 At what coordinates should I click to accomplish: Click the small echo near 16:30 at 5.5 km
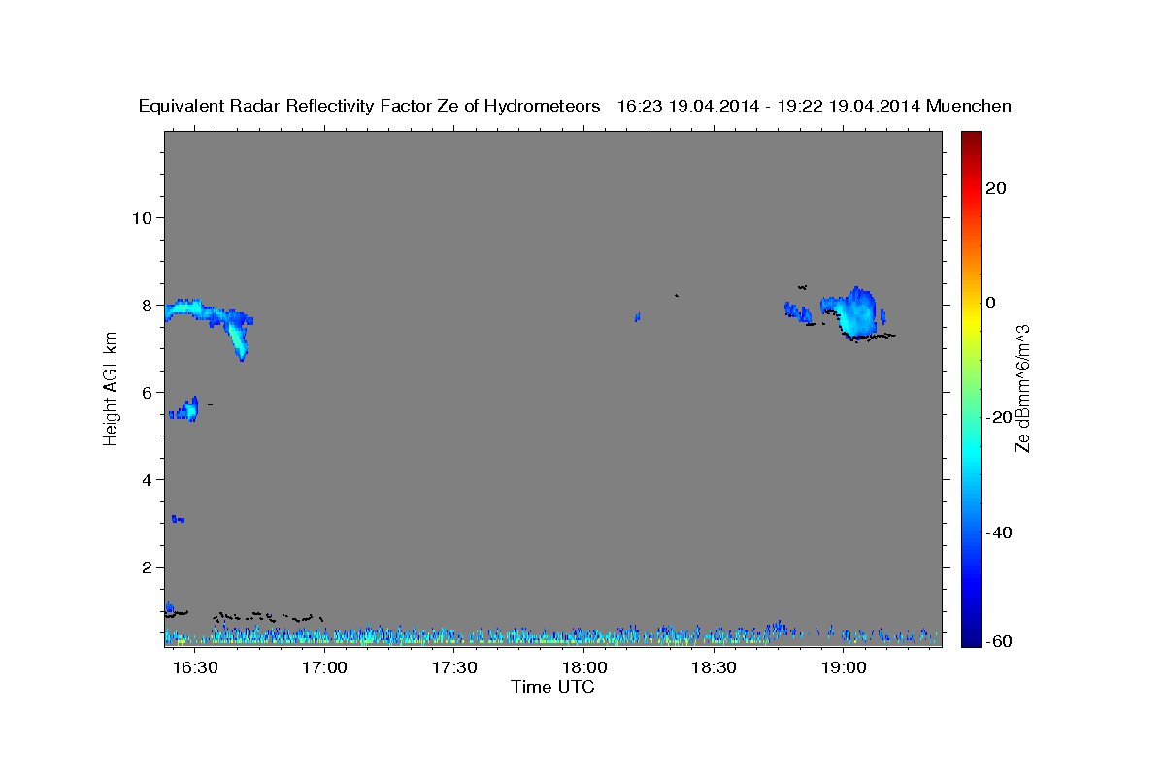pos(186,409)
